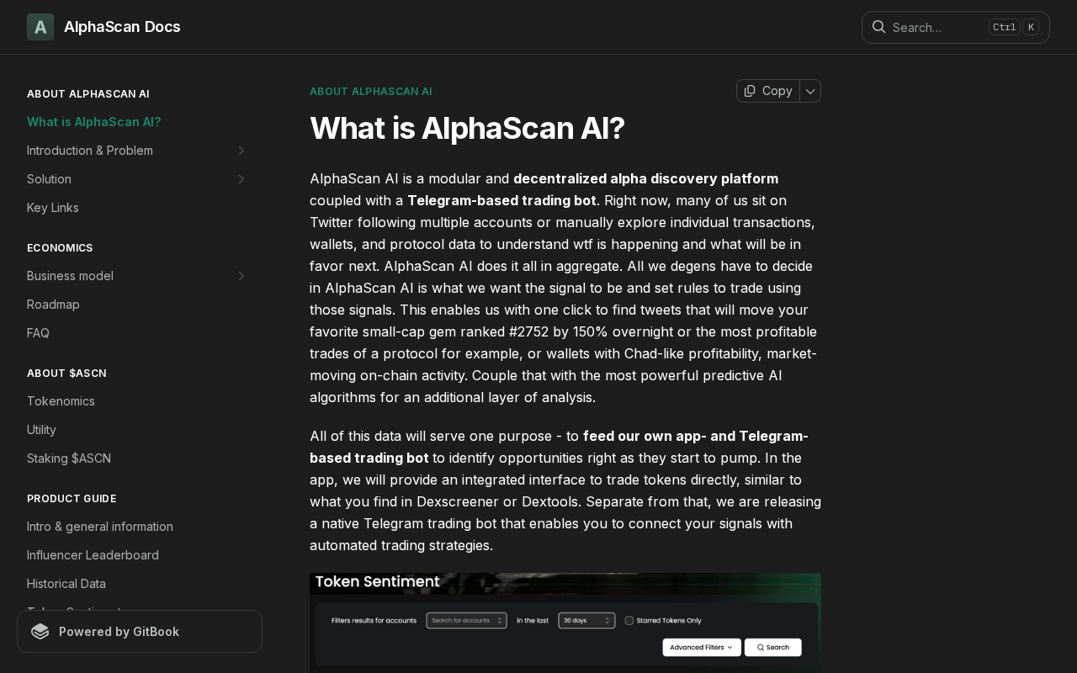Click the GitBook logo icon

tap(40, 632)
